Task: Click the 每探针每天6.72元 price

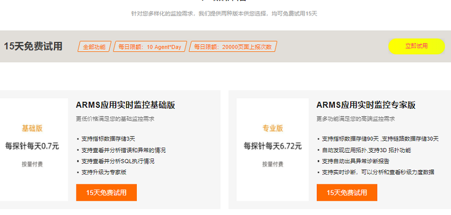Action: point(273,146)
